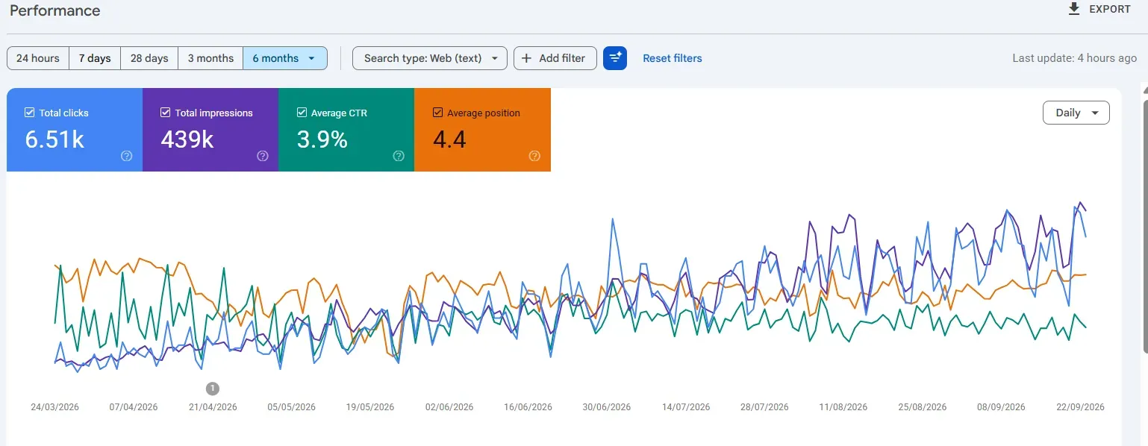The height and width of the screenshot is (446, 1148).
Task: Click the 28/07/2026 axis date label
Action: [764, 407]
